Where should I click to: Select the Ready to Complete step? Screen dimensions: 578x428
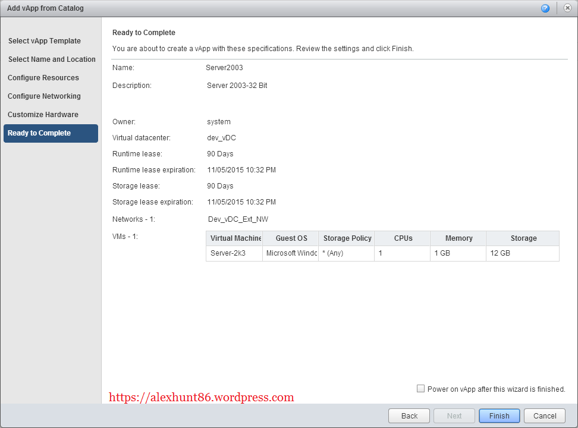click(x=39, y=133)
